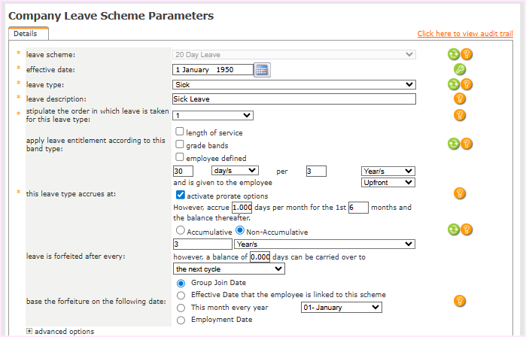526x337 pixels.
Task: Open help lightbulb for accrual prorate options
Action: tap(460, 194)
